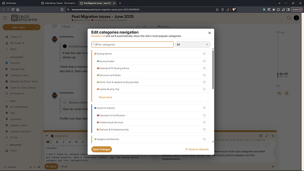Click the notification bell button
304x171 pixels.
[x=286, y=93]
